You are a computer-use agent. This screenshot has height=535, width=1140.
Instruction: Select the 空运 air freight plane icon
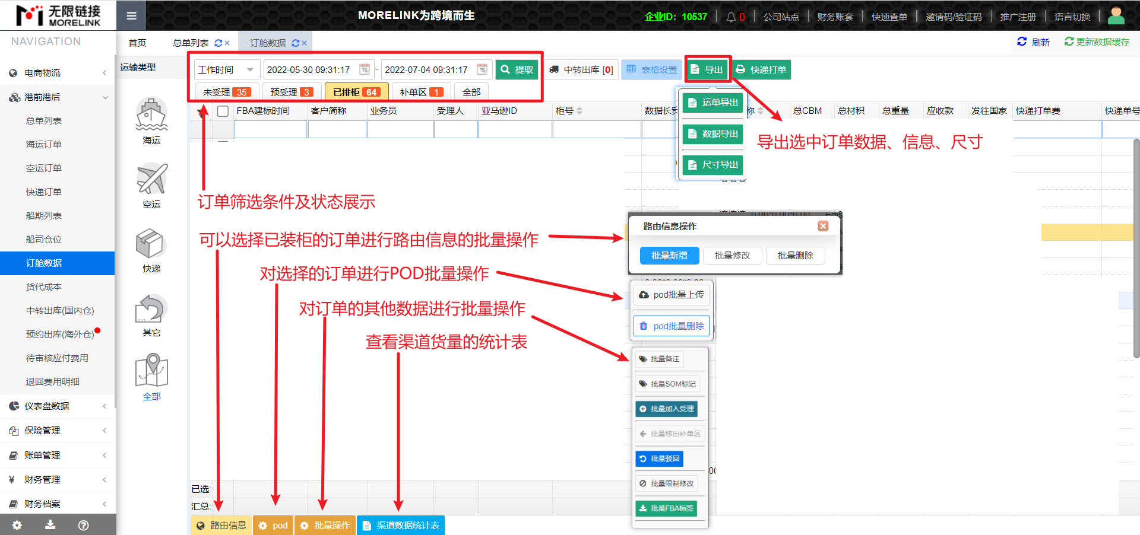click(x=151, y=179)
